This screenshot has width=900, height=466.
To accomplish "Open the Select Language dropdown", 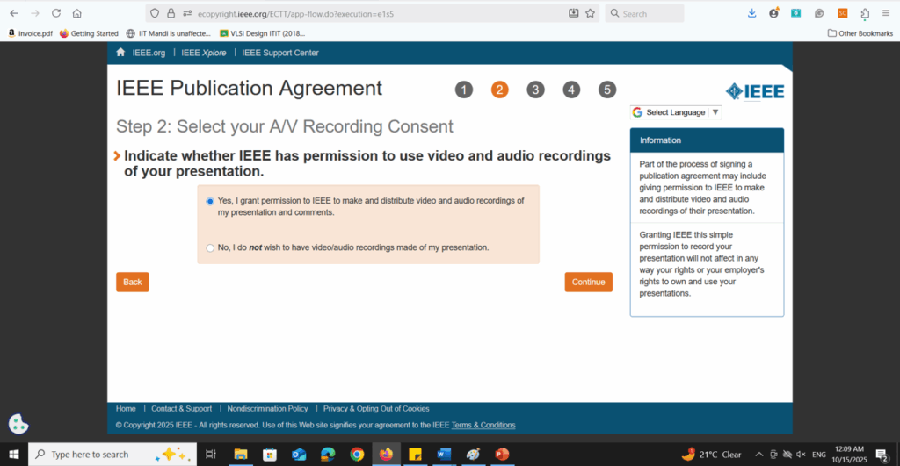I will (x=676, y=112).
